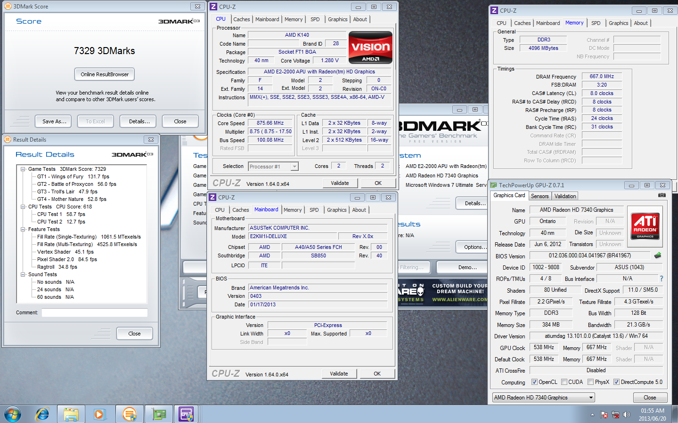Click Close button in GPU-Z
This screenshot has width=678, height=423.
point(650,398)
